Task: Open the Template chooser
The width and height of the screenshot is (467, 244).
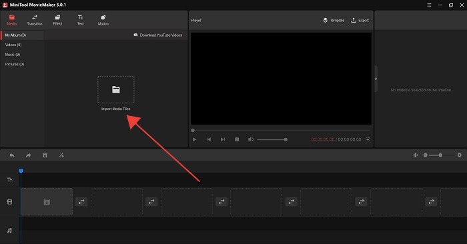Action: pyautogui.click(x=334, y=20)
